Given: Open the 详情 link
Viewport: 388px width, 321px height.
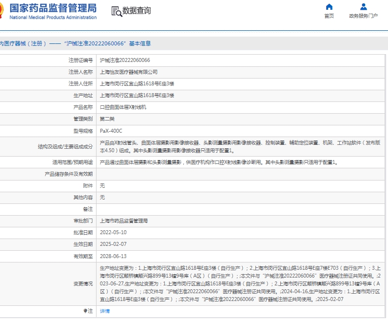Looking at the screenshot, I should (x=105, y=311).
